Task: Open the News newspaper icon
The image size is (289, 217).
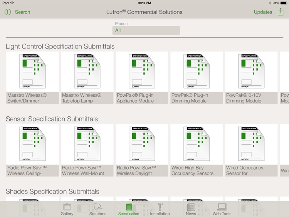Action: coord(191,207)
